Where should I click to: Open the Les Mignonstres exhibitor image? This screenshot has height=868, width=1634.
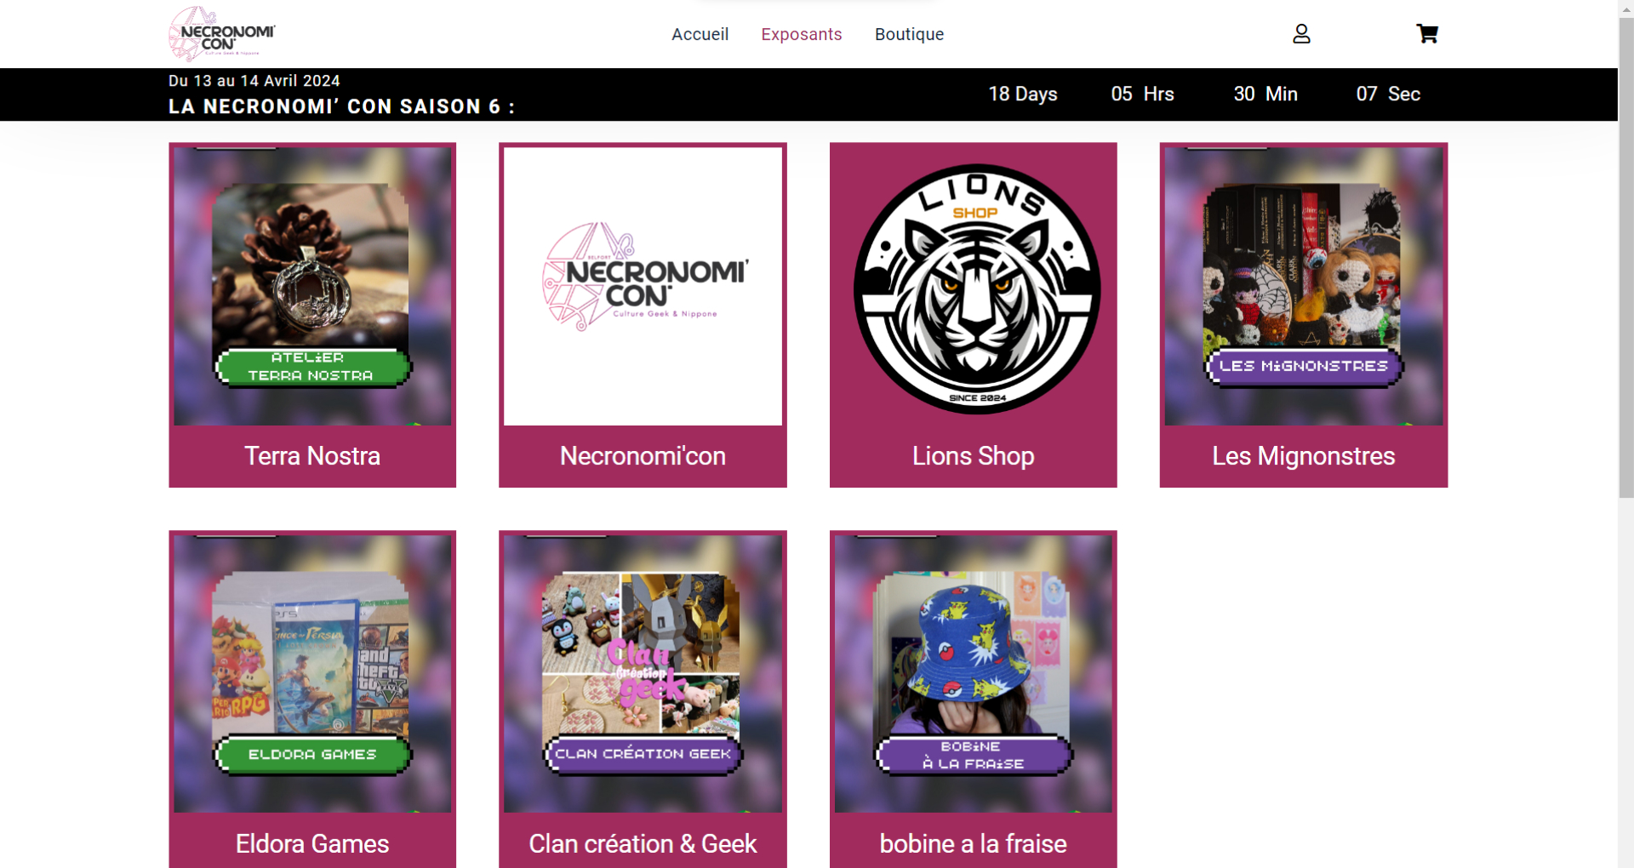tap(1304, 286)
